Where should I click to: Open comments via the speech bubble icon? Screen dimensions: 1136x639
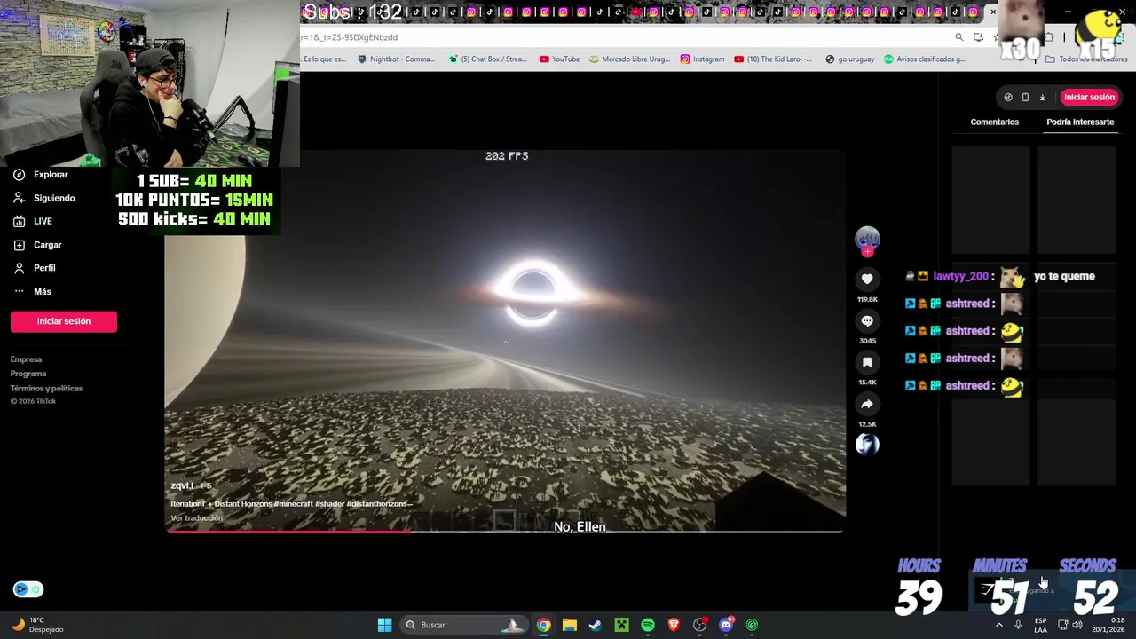click(x=867, y=320)
